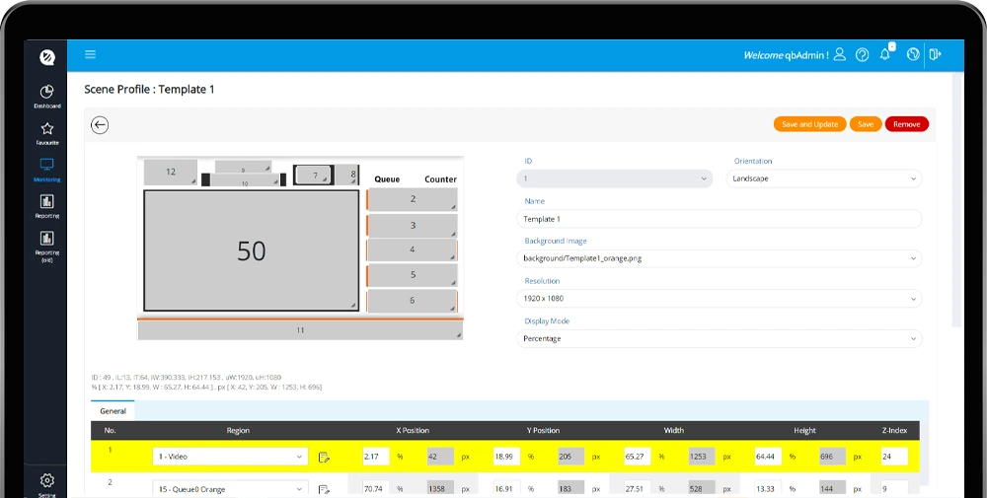Open Reporting (old) from the sidebar
Viewport: 987px width, 498px height.
tap(47, 246)
